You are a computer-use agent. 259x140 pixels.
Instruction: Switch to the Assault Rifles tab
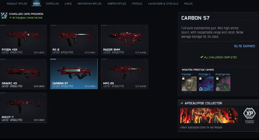coord(17,3)
